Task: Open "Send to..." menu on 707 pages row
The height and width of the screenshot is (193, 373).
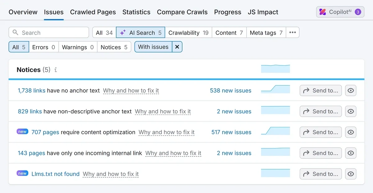Action: (x=320, y=132)
